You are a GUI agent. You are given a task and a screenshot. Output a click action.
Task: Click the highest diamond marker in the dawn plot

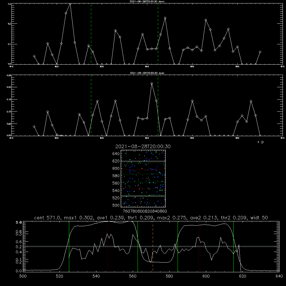pyautogui.click(x=70, y=4)
